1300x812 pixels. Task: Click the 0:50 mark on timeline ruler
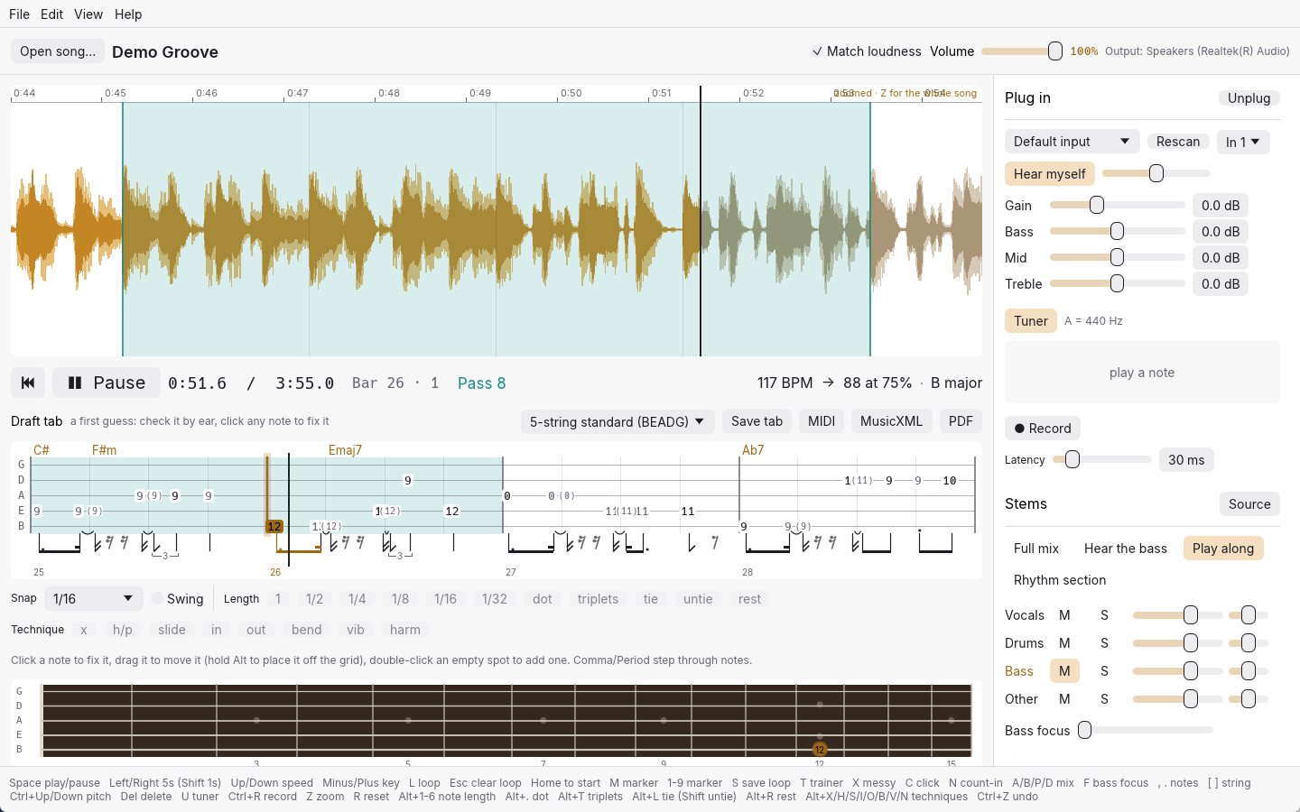[571, 93]
